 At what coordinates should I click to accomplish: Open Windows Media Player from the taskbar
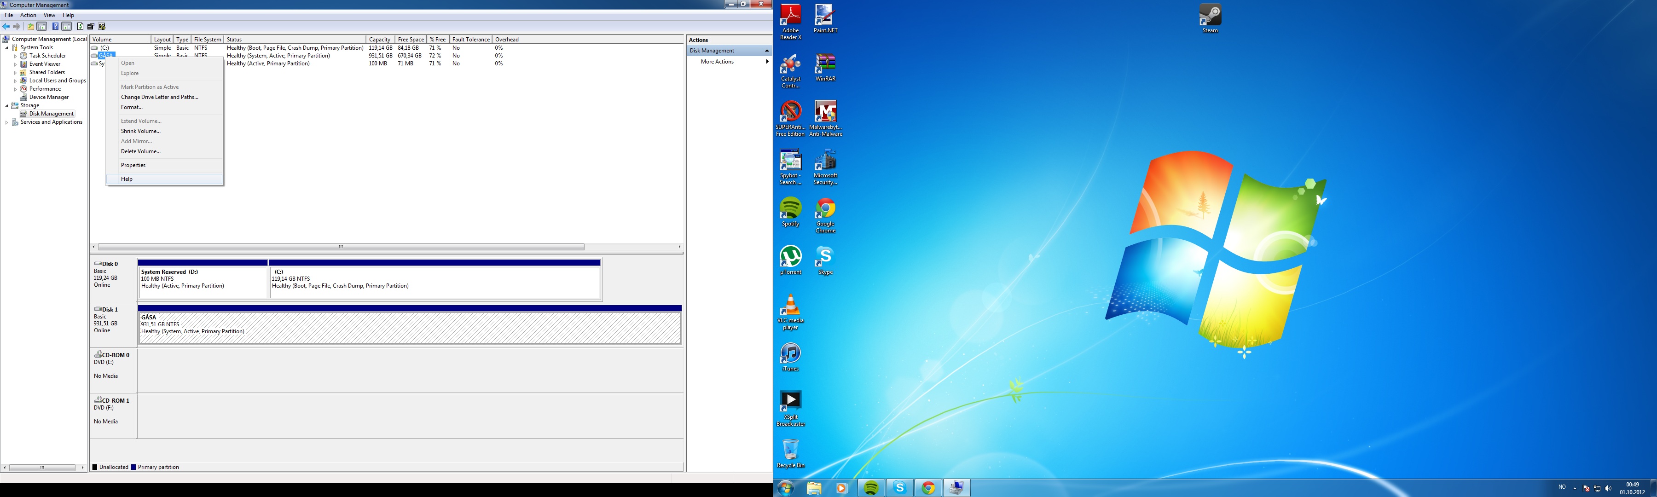841,489
